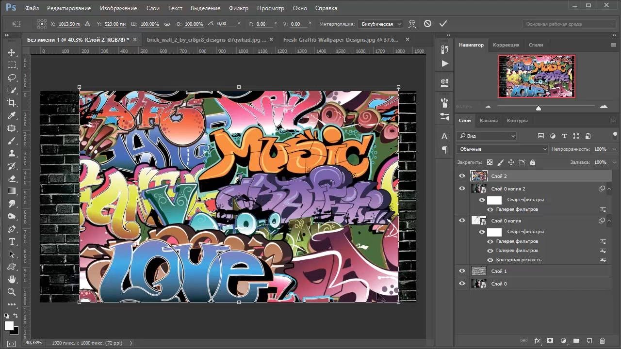Hide layer Слой 0
Image resolution: width=621 pixels, height=349 pixels.
pos(462,284)
